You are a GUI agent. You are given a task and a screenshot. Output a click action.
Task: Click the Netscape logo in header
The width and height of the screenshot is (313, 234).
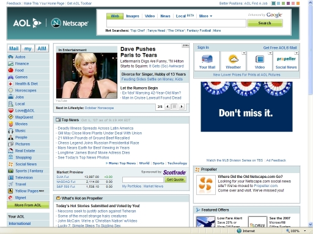pos(70,23)
